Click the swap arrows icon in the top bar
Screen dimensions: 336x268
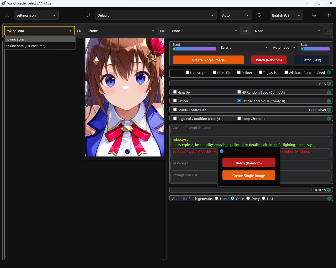point(314,15)
